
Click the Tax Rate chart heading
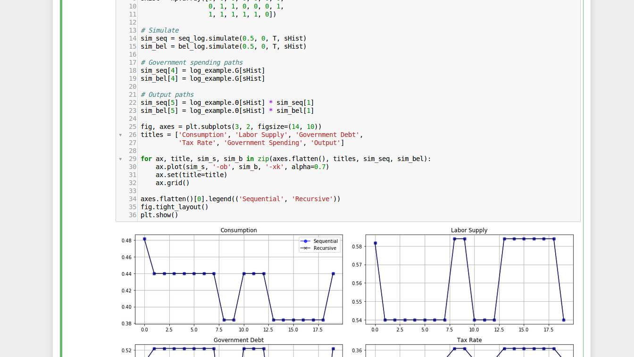click(x=469, y=340)
